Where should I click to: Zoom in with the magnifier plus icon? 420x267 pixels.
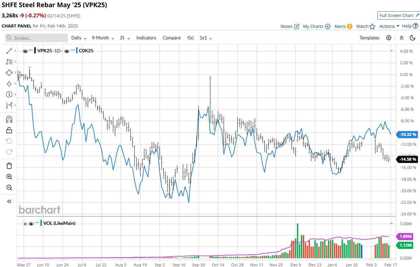click(x=9, y=177)
